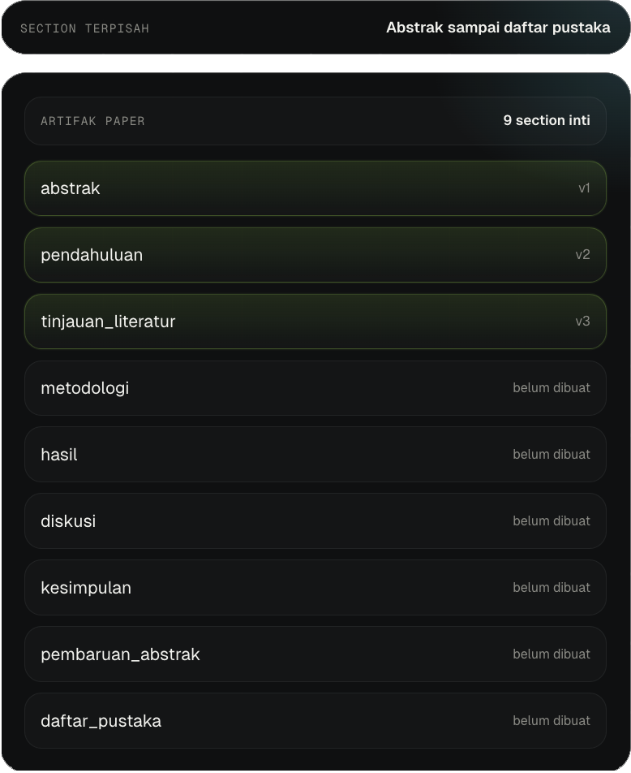Open the hasil section row
631x773 pixels.
tap(315, 455)
